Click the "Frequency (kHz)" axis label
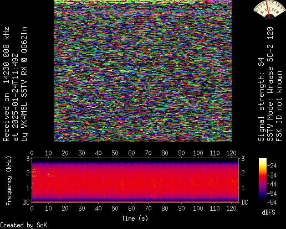The height and width of the screenshot is (229, 286). pyautogui.click(x=9, y=181)
